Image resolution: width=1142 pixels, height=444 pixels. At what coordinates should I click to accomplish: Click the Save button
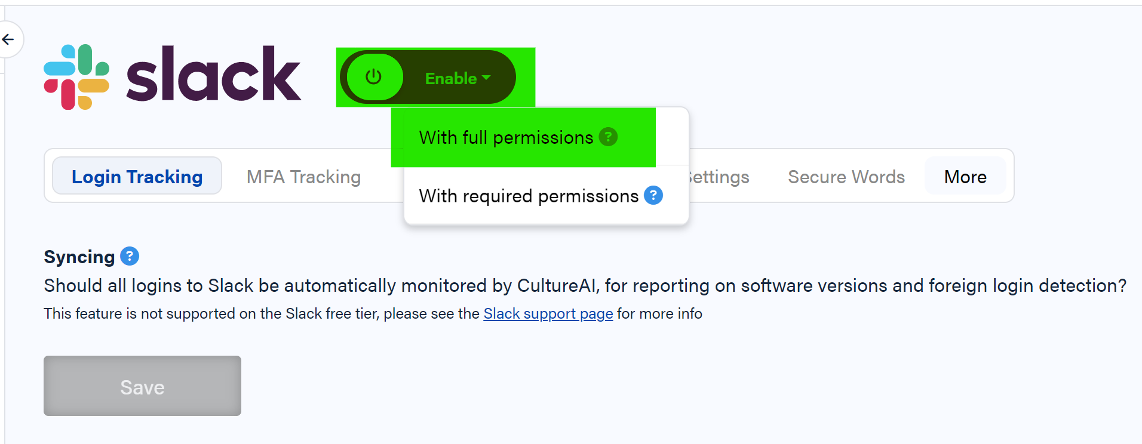tap(142, 386)
